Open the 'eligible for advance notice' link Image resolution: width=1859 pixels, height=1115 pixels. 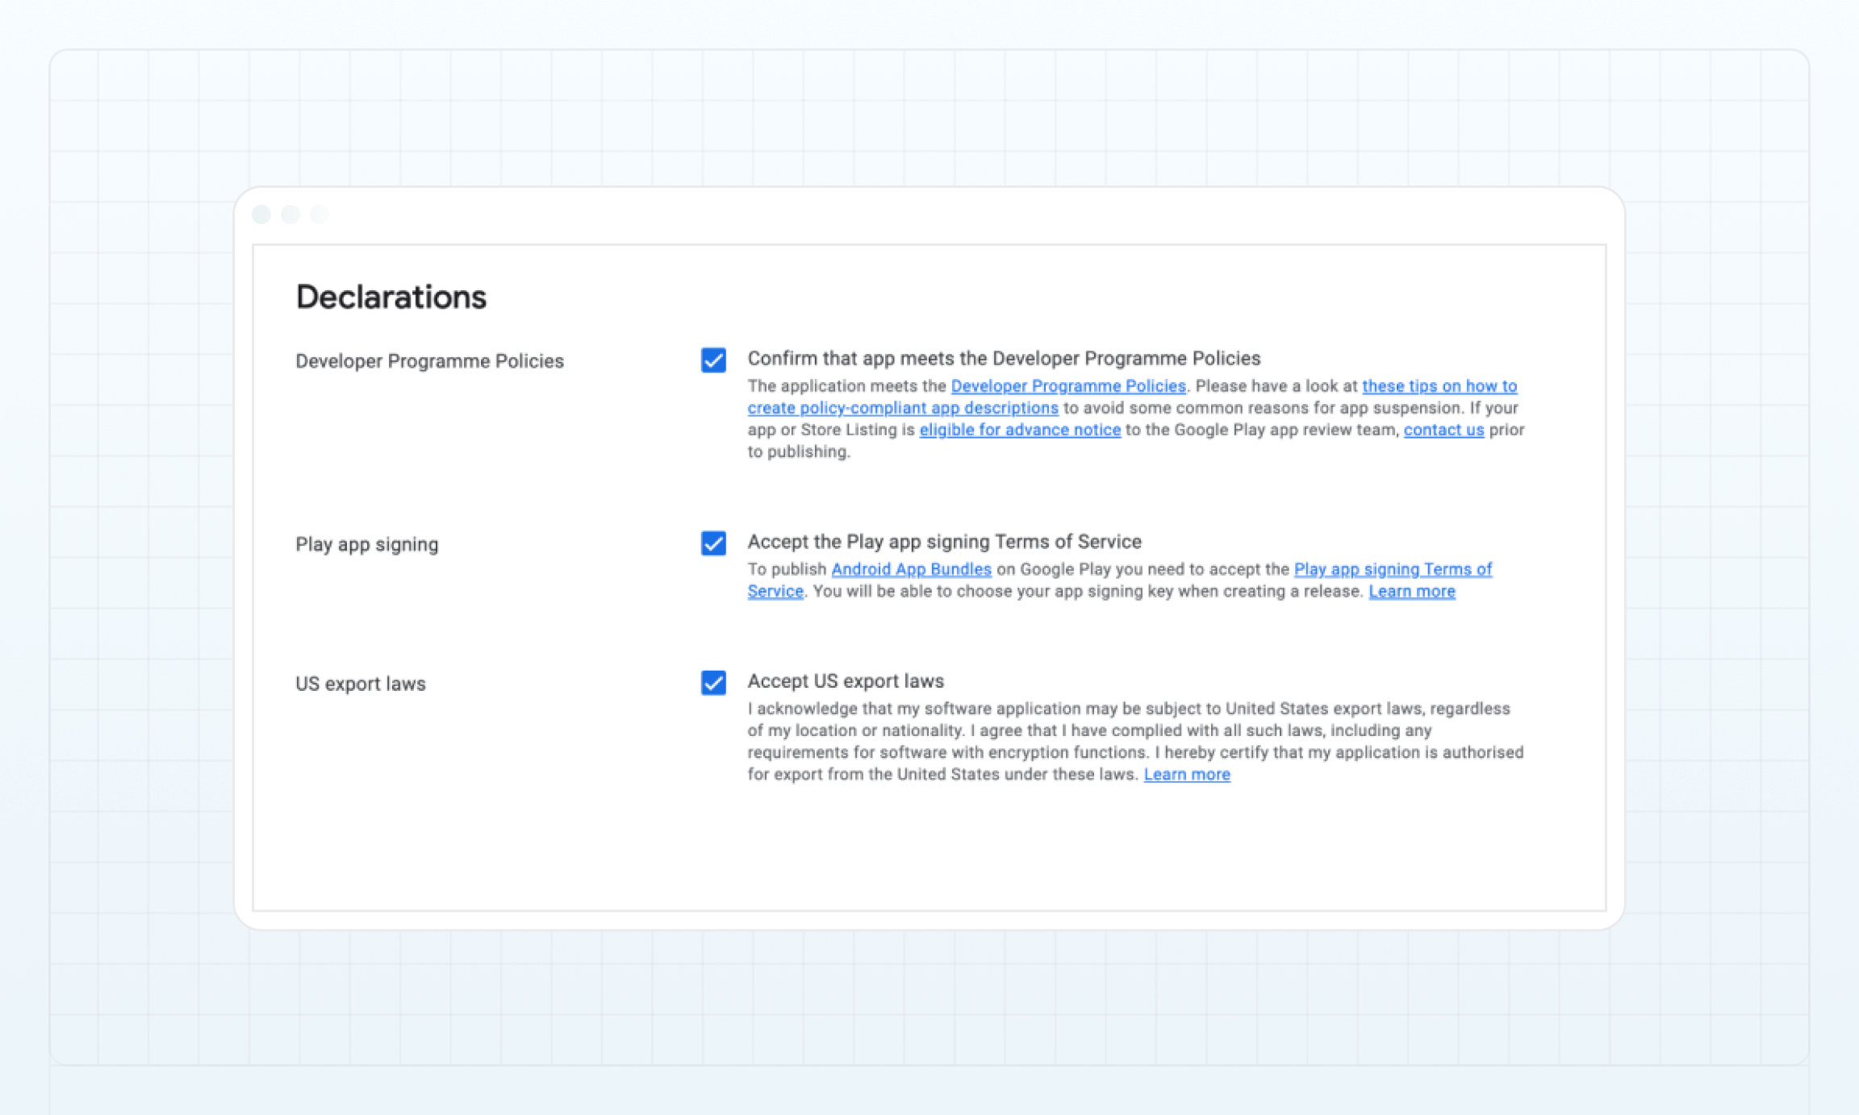point(1019,430)
